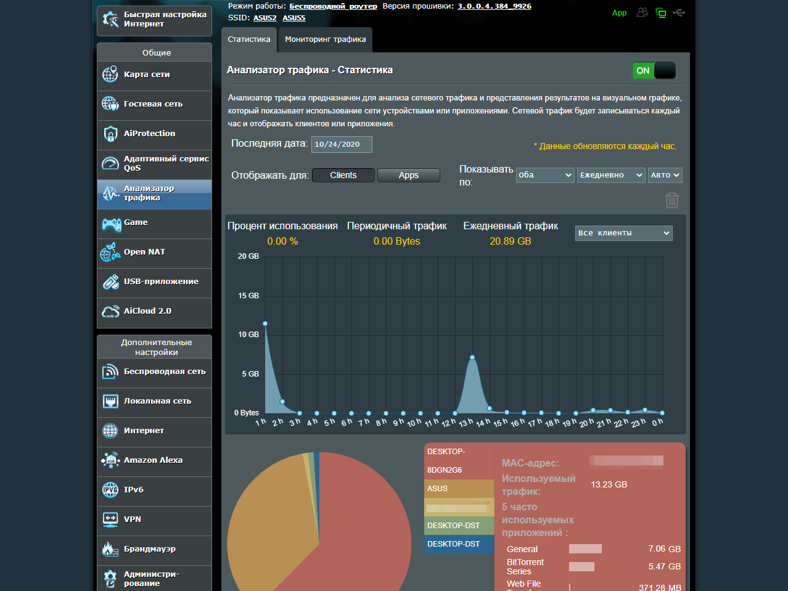The image size is (788, 591).
Task: Click the last date field 10/24/2020
Action: pyautogui.click(x=342, y=144)
